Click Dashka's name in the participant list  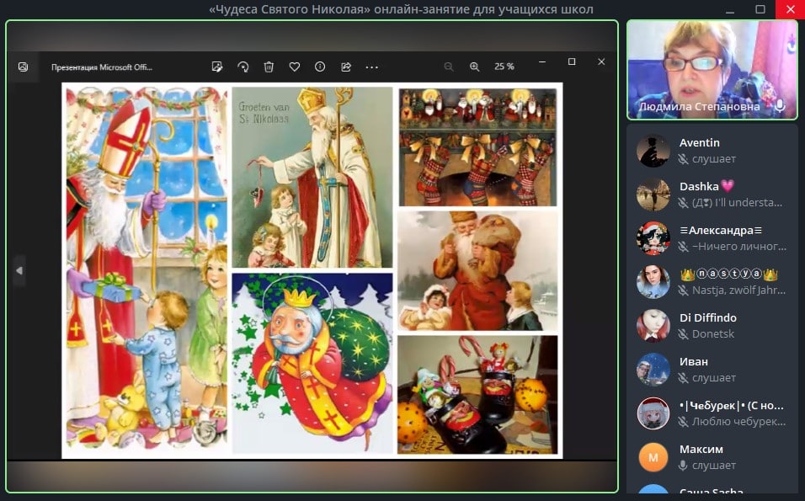tap(699, 186)
